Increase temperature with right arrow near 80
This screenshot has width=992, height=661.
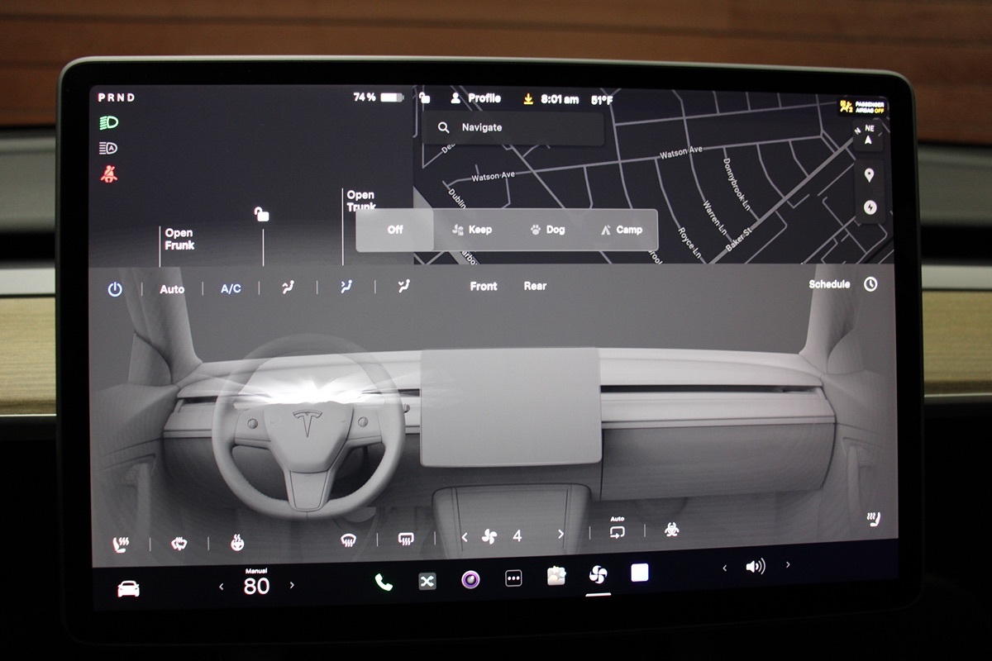coord(292,585)
